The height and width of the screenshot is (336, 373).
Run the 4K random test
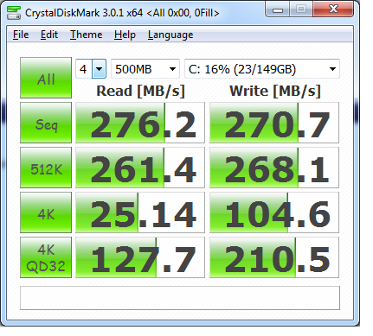pos(46,212)
